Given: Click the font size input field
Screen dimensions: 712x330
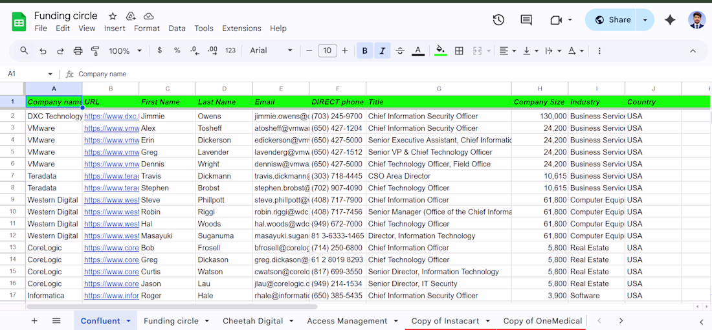Looking at the screenshot, I should (328, 50).
